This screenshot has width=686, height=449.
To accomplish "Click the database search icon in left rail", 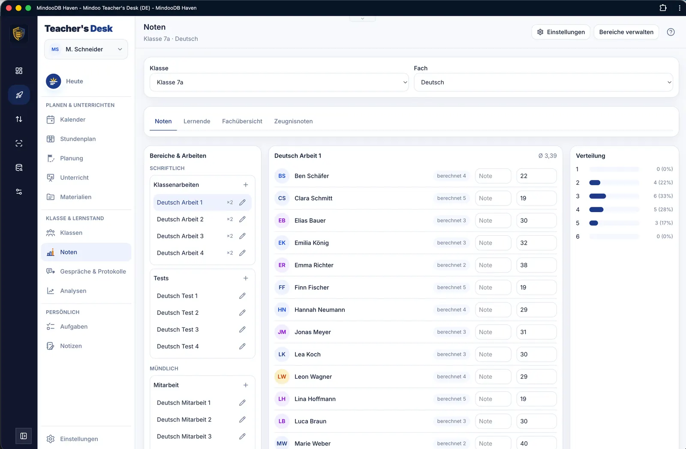I will pos(19,168).
